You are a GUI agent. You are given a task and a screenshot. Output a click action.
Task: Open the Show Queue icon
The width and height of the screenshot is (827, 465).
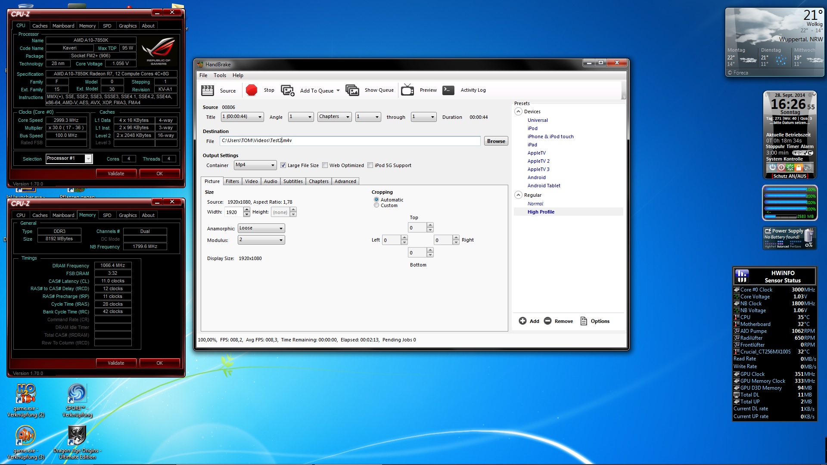[x=352, y=90]
